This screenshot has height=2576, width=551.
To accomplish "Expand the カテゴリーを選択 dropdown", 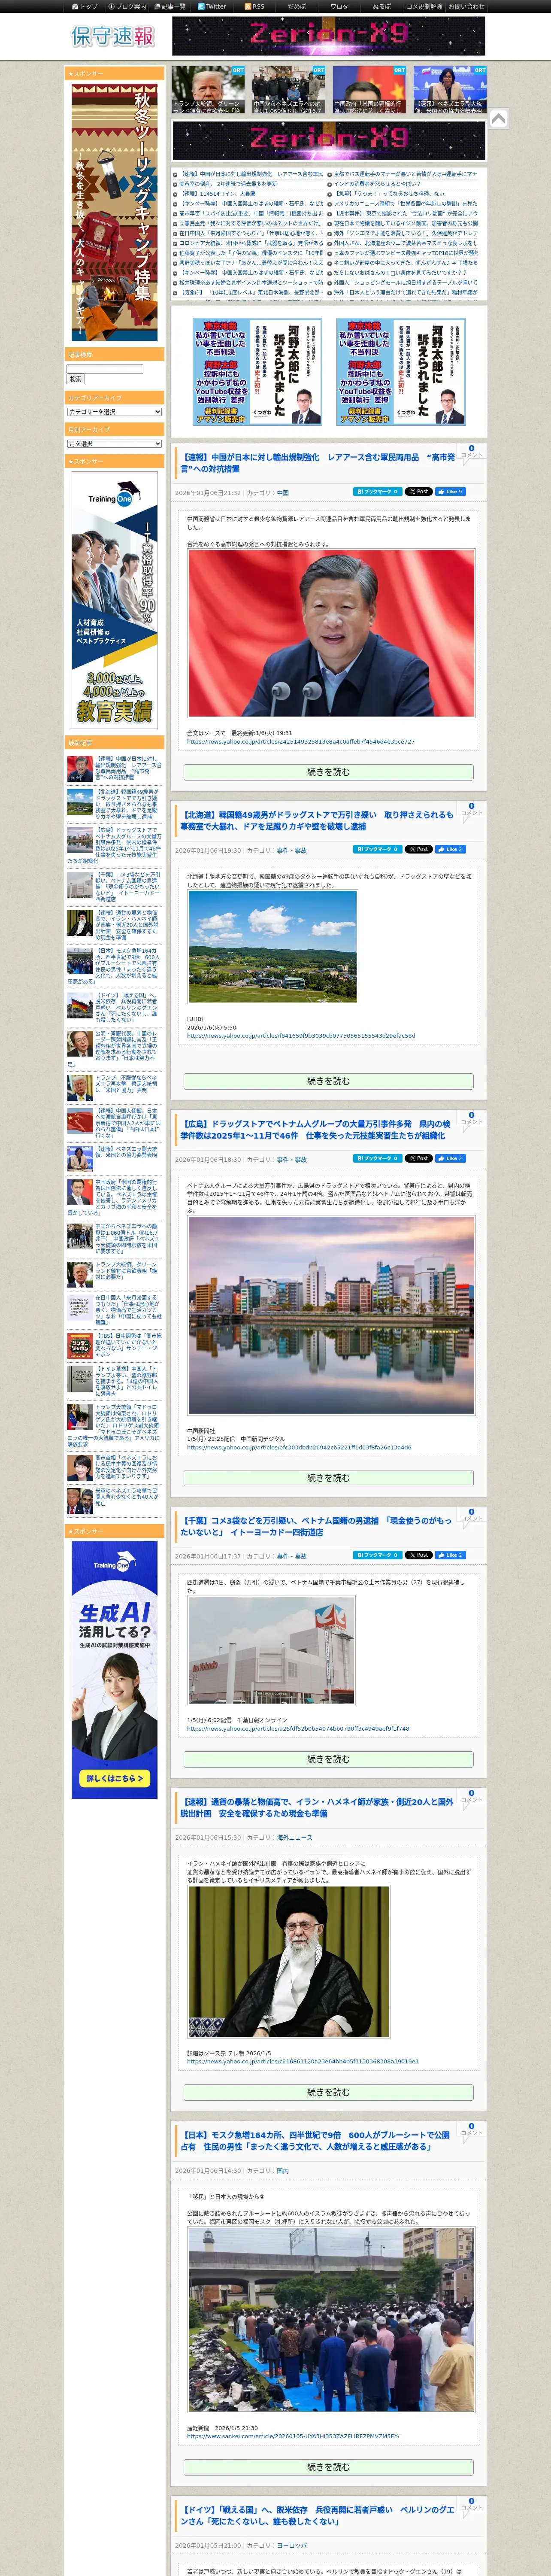I will pos(114,412).
